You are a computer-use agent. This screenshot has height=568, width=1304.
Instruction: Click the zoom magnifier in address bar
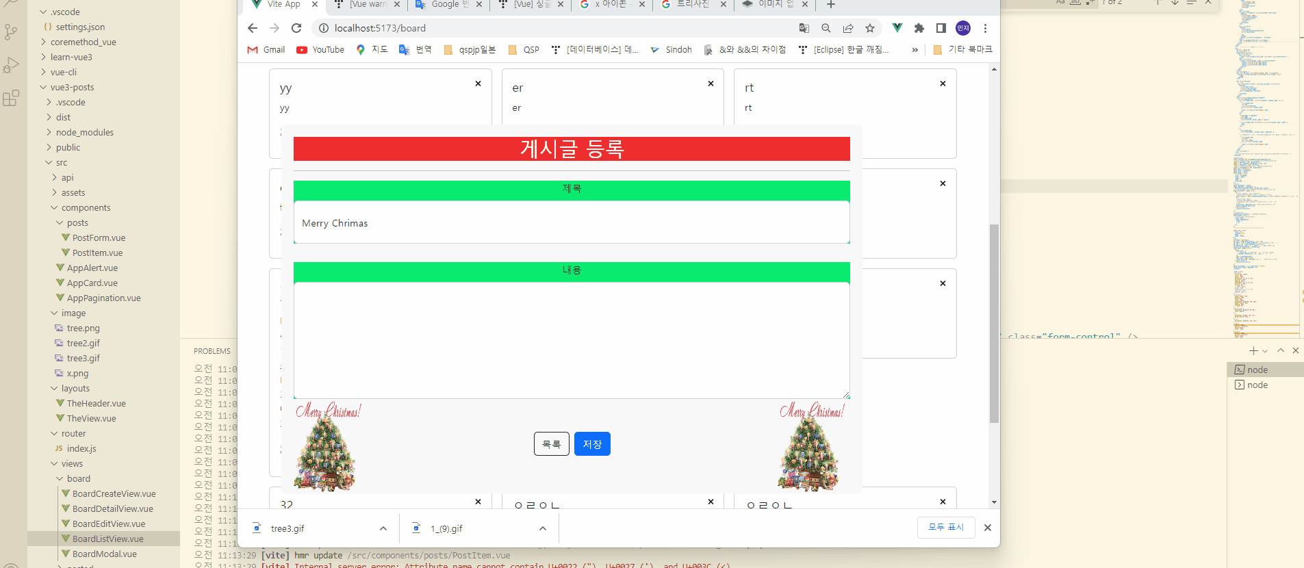pos(826,28)
